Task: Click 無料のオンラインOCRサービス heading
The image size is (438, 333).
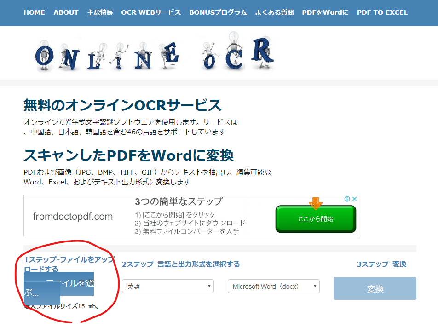Action: click(122, 105)
